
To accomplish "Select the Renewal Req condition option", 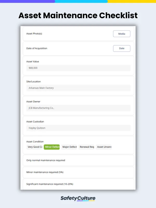I will [x=87, y=147].
